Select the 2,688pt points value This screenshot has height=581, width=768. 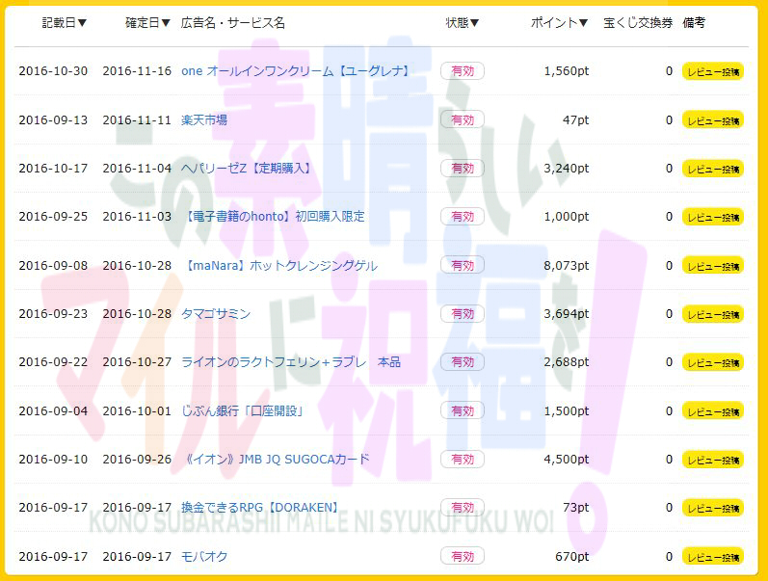567,362
